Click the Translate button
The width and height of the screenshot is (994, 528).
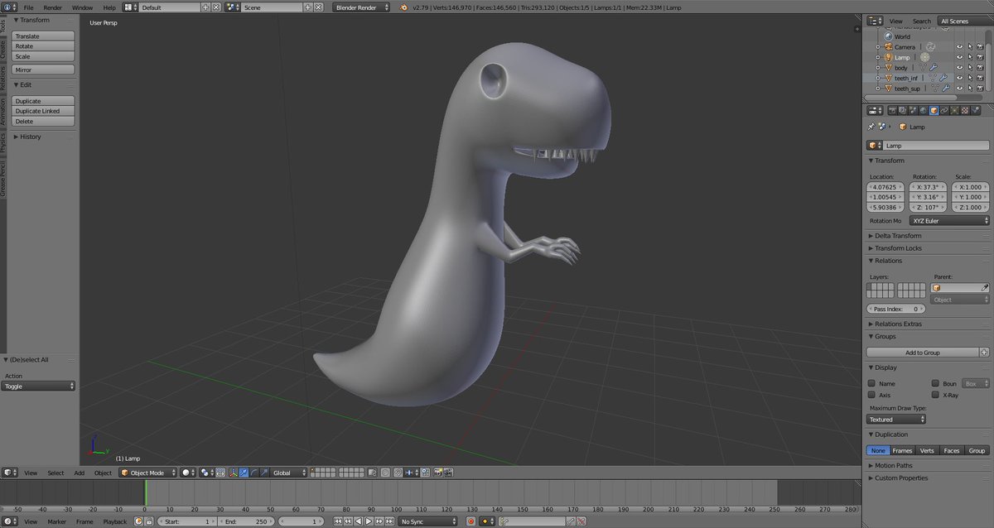[x=44, y=36]
